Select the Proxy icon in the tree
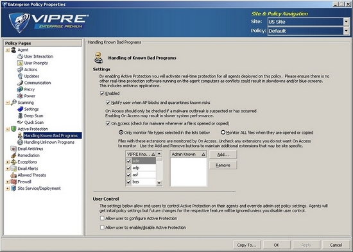This screenshot has height=252, width=353. 21,89
